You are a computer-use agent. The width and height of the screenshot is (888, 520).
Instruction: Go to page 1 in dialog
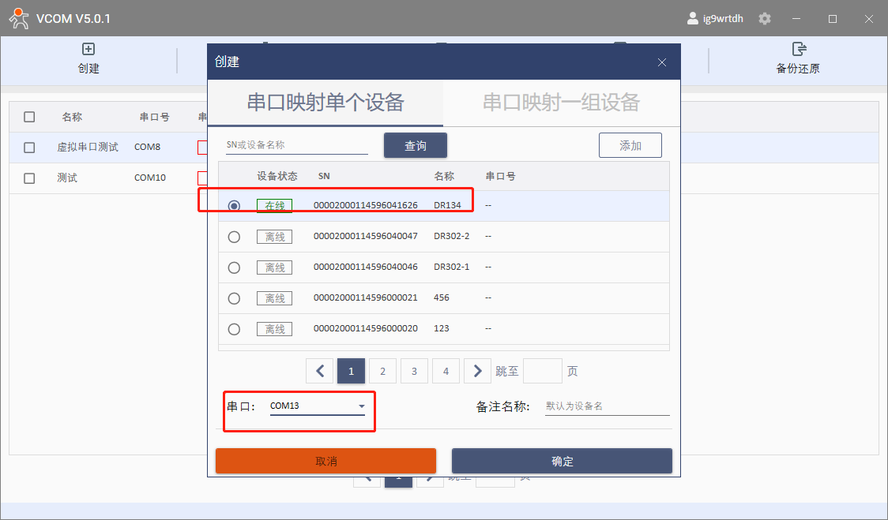click(351, 371)
